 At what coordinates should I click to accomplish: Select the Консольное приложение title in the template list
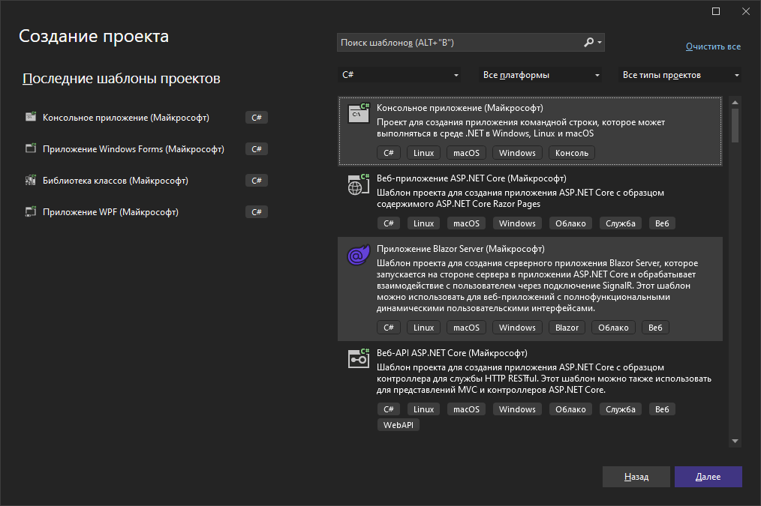pos(459,108)
